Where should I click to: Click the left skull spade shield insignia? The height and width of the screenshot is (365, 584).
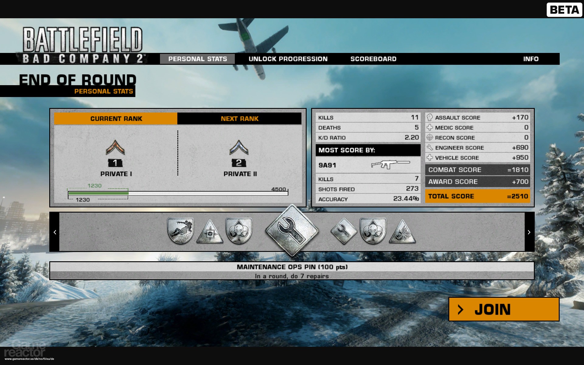point(239,231)
